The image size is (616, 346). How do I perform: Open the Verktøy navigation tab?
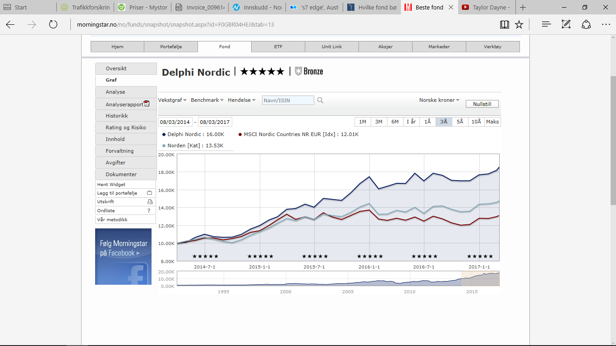pyautogui.click(x=493, y=46)
